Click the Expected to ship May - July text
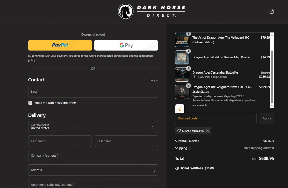Image resolution: width=288 pixels, height=188 pixels. coord(218,96)
